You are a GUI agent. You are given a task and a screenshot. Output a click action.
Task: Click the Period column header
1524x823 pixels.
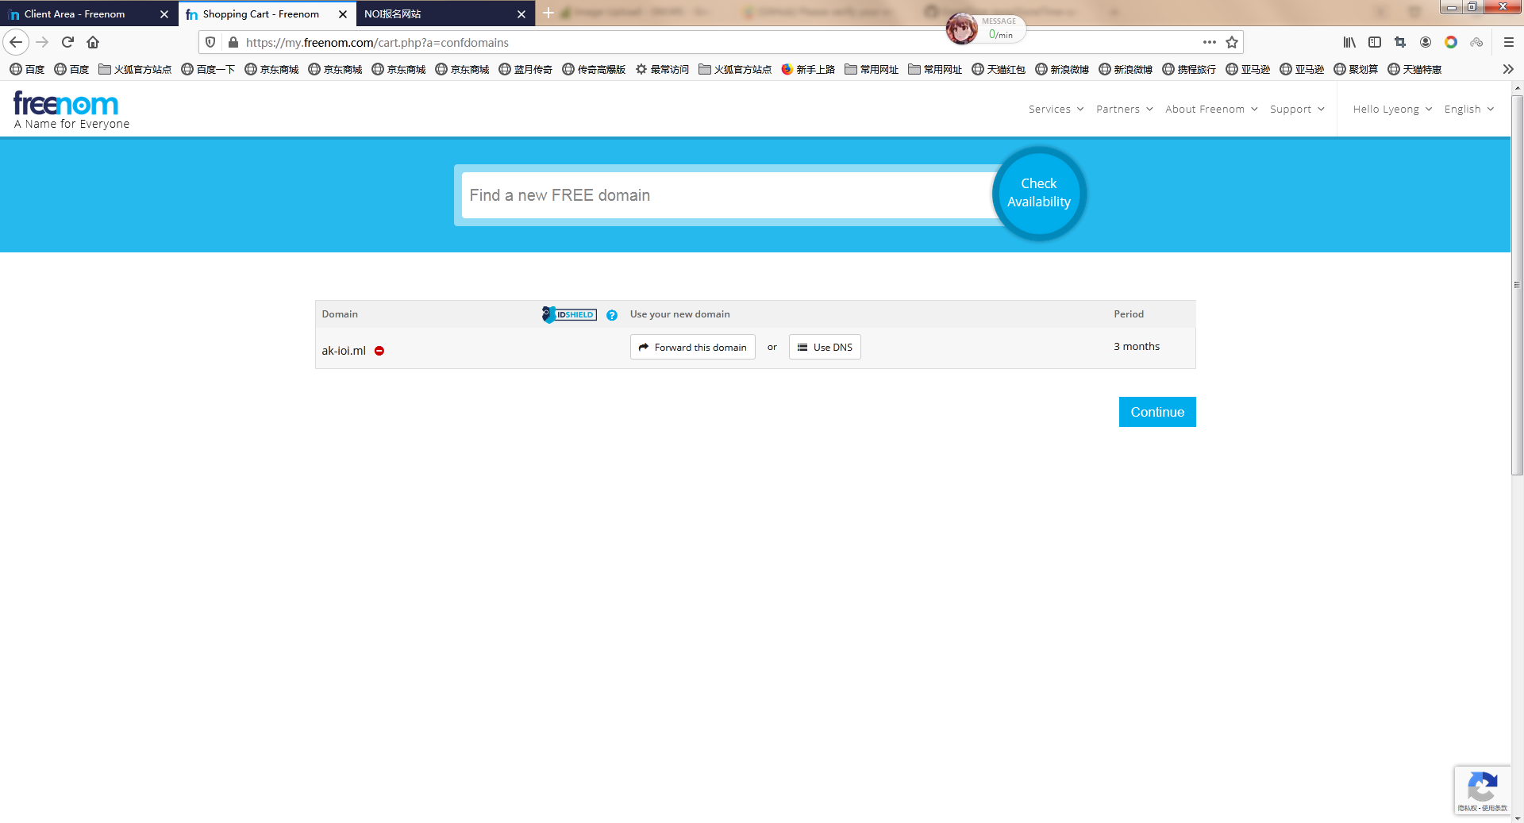(x=1129, y=314)
